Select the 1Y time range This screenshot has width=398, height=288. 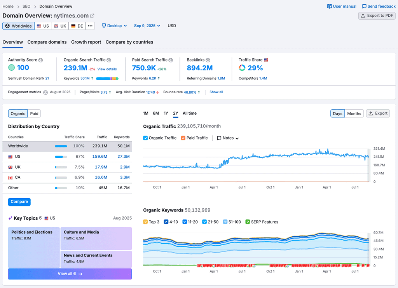tap(166, 113)
